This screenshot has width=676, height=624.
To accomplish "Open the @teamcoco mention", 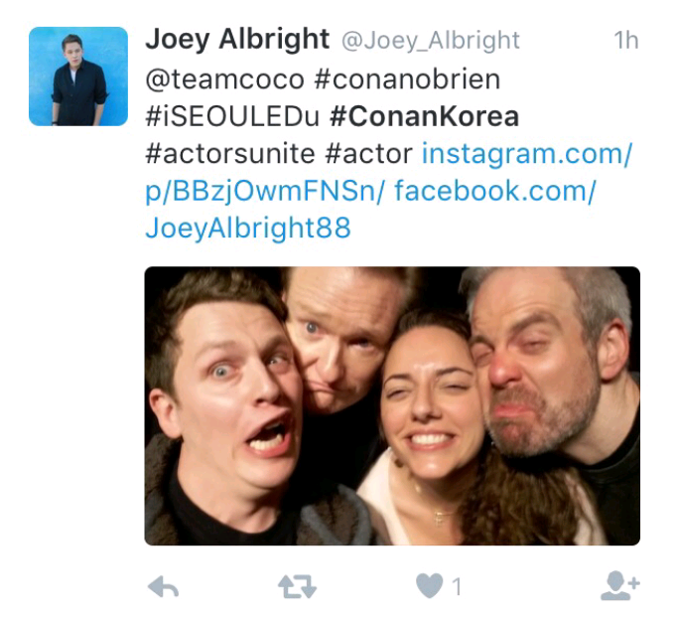I will 225,79.
